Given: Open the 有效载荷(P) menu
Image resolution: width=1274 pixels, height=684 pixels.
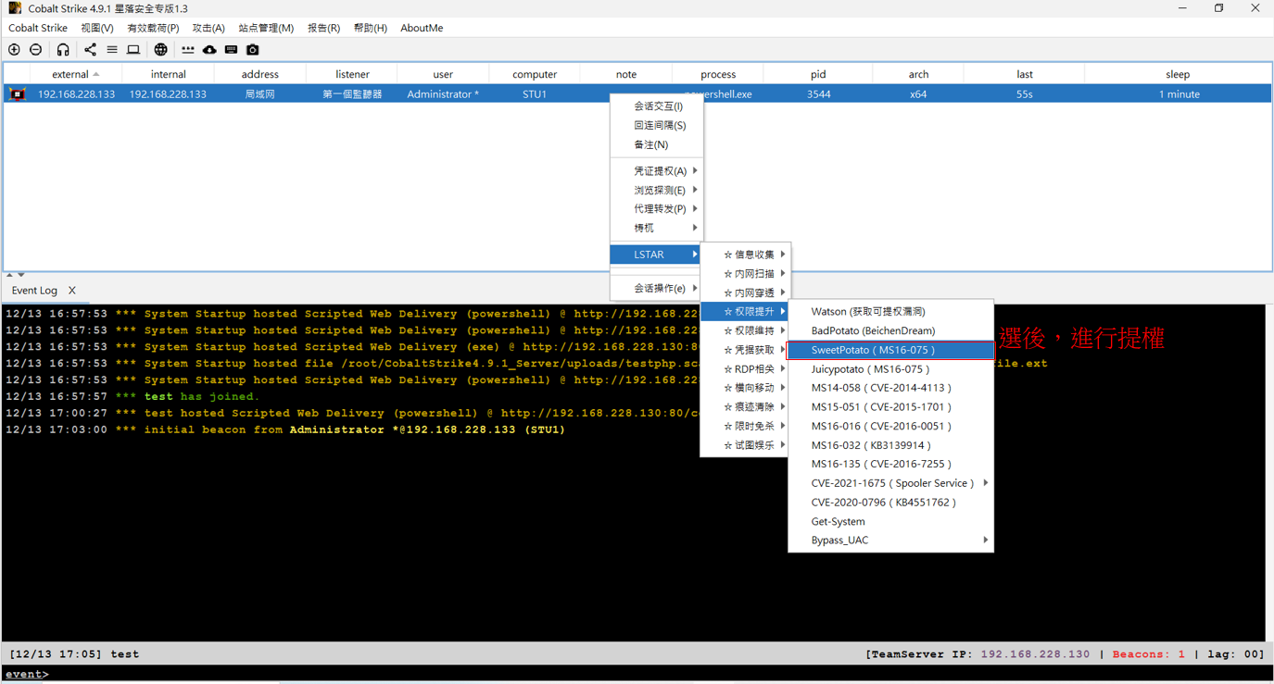Looking at the screenshot, I should [153, 28].
